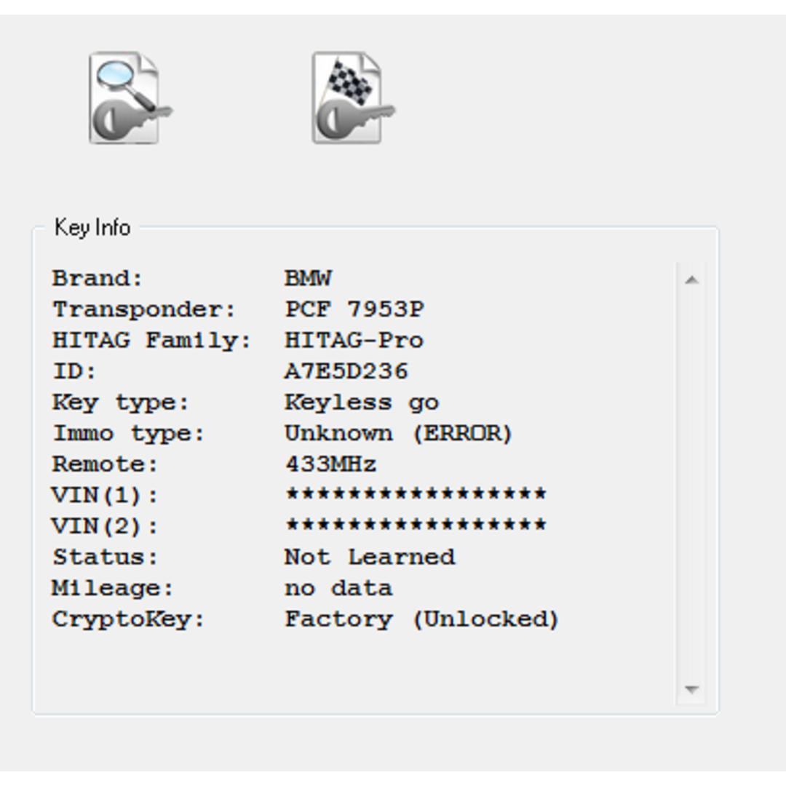Screen dimensions: 786x786
Task: Click the Key type: field label
Action: 121,402
